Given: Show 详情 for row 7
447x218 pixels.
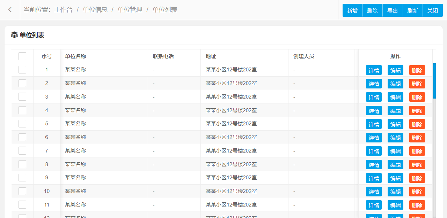Looking at the screenshot, I should click(374, 151).
